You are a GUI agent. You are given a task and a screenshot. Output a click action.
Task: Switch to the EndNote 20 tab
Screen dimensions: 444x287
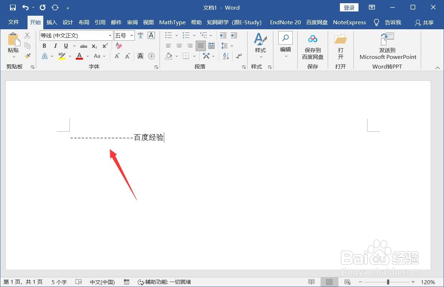tap(285, 22)
